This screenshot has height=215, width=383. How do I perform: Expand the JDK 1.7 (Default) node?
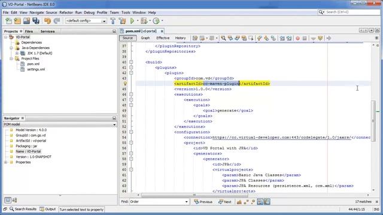click(17, 53)
